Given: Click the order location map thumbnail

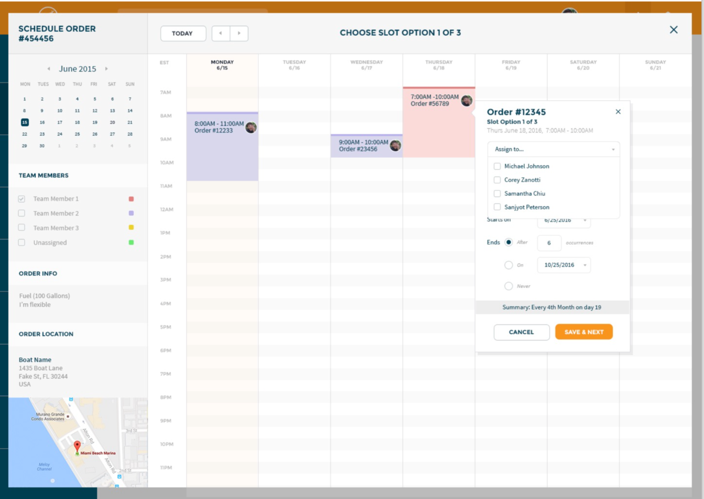Looking at the screenshot, I should (78, 442).
